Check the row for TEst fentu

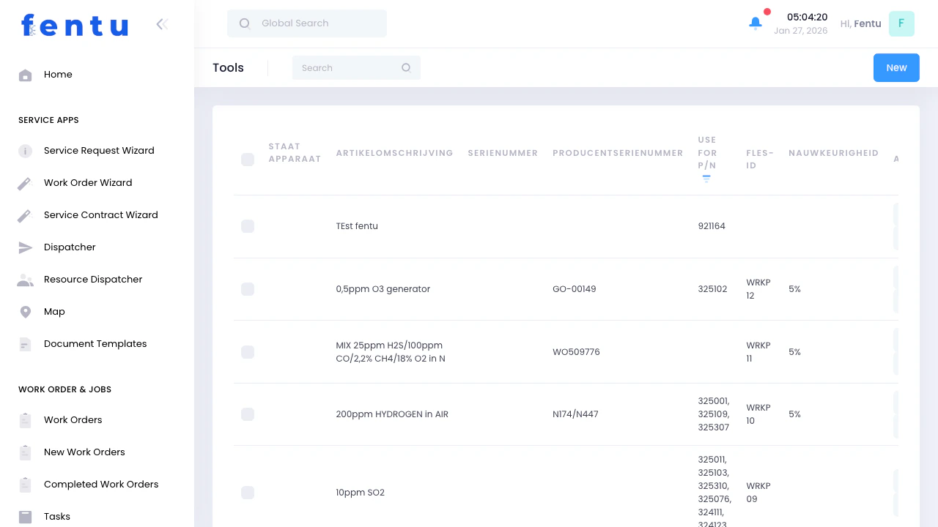pos(248,226)
